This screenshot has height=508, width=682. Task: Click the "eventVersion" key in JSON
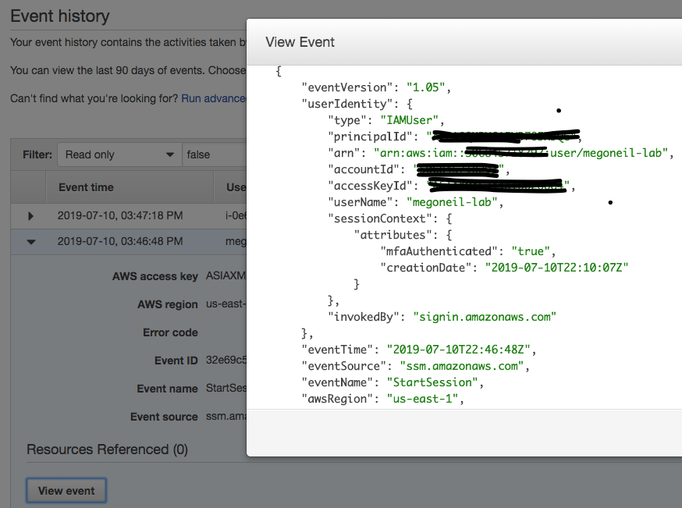click(x=347, y=87)
